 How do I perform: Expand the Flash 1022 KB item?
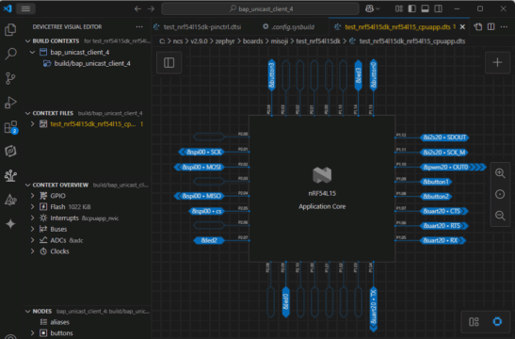pos(33,207)
